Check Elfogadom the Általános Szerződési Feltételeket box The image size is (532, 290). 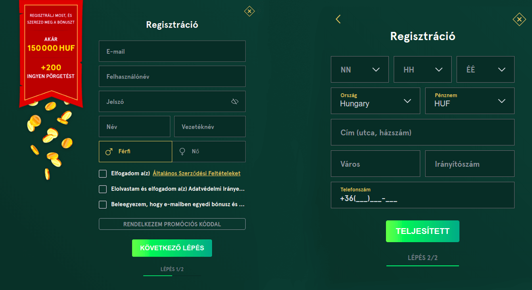point(103,174)
